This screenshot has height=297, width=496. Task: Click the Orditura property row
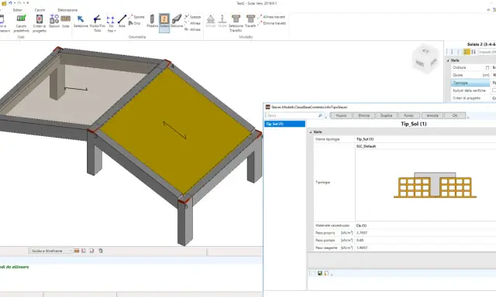tap(473, 68)
